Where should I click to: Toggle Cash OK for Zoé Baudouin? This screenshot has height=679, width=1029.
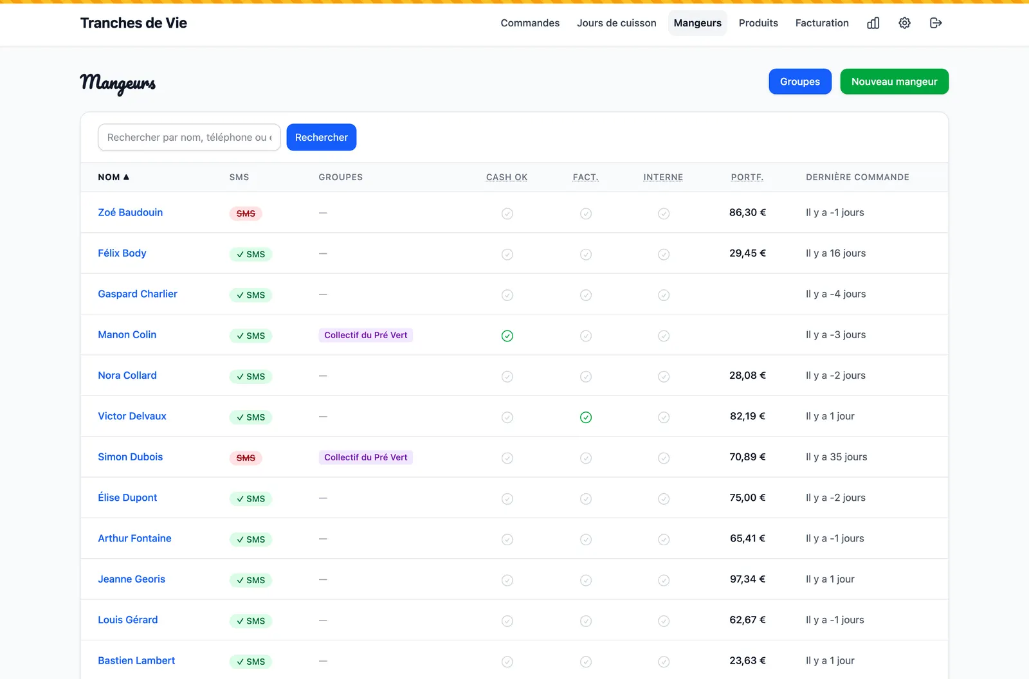tap(507, 213)
